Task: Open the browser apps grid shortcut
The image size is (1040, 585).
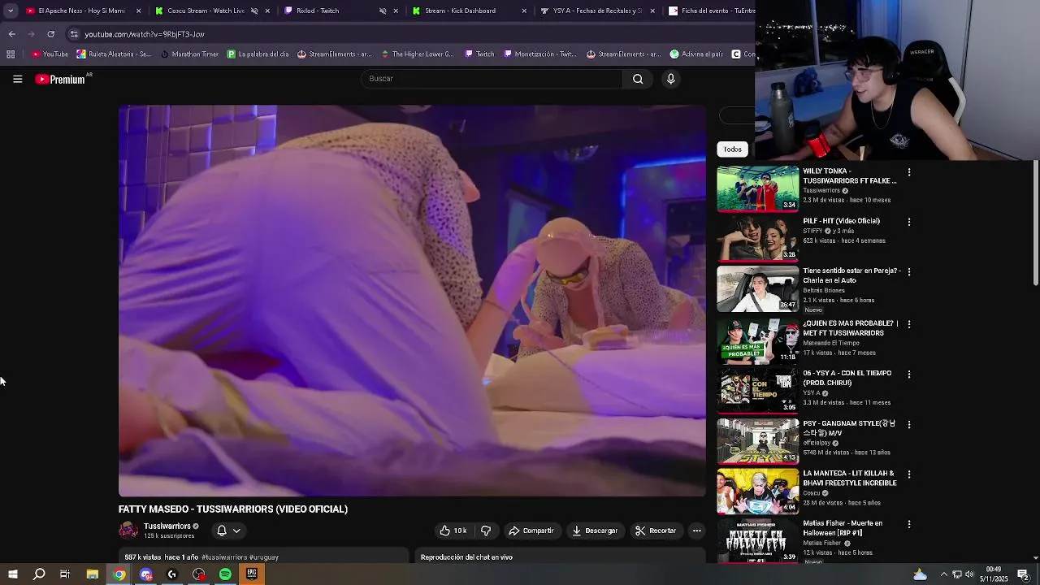Action: (x=11, y=54)
